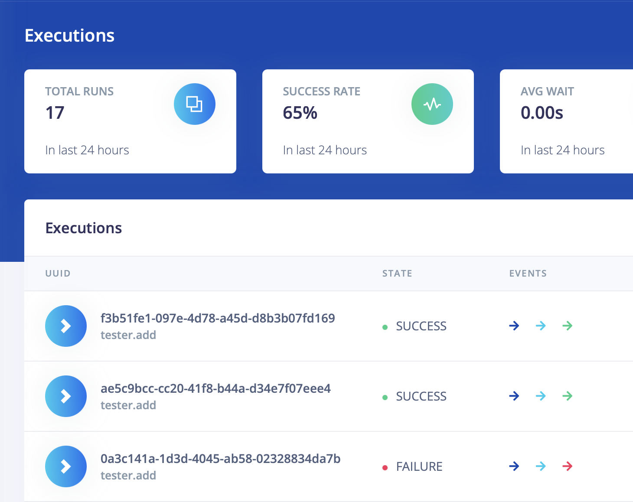Image resolution: width=633 pixels, height=502 pixels.
Task: Click chevron icon for execution f3b51fe1
Action: 66,326
